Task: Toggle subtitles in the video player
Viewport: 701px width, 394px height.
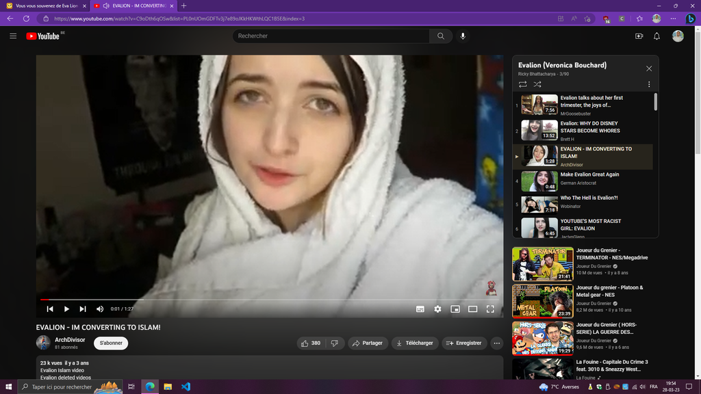Action: [420, 309]
